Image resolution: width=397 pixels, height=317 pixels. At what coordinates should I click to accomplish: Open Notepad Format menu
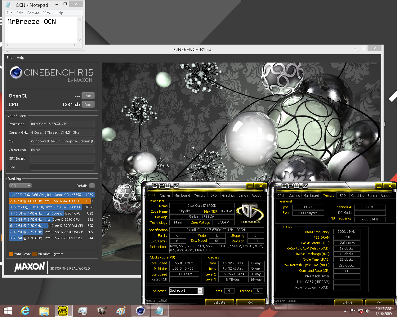(x=33, y=13)
